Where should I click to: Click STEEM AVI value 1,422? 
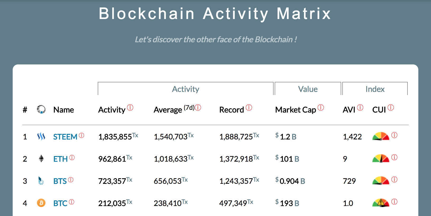coord(352,137)
